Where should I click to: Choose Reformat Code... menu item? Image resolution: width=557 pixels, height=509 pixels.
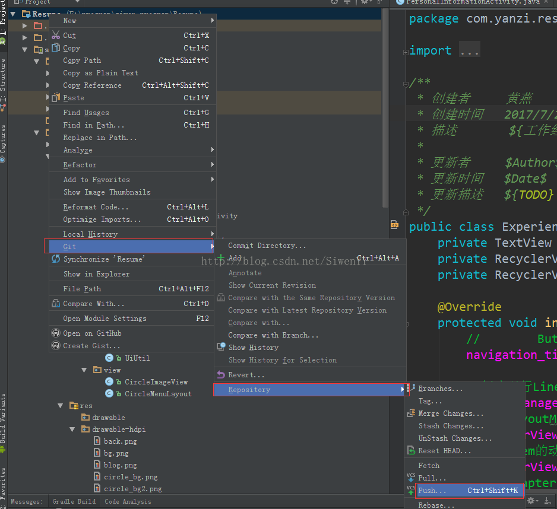point(132,207)
